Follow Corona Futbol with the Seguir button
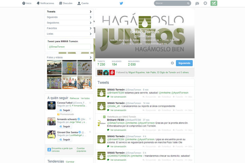Viewport: 245px width, 163px height. tap(65, 110)
